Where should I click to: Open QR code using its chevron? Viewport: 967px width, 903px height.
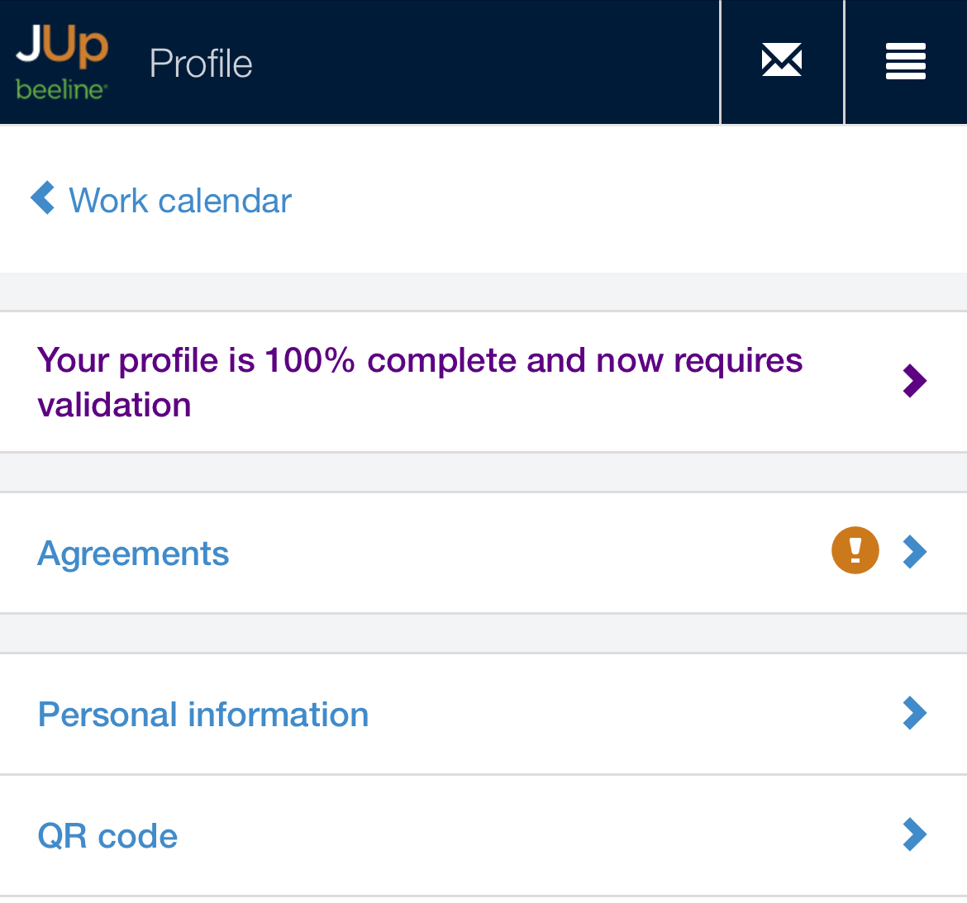(914, 834)
